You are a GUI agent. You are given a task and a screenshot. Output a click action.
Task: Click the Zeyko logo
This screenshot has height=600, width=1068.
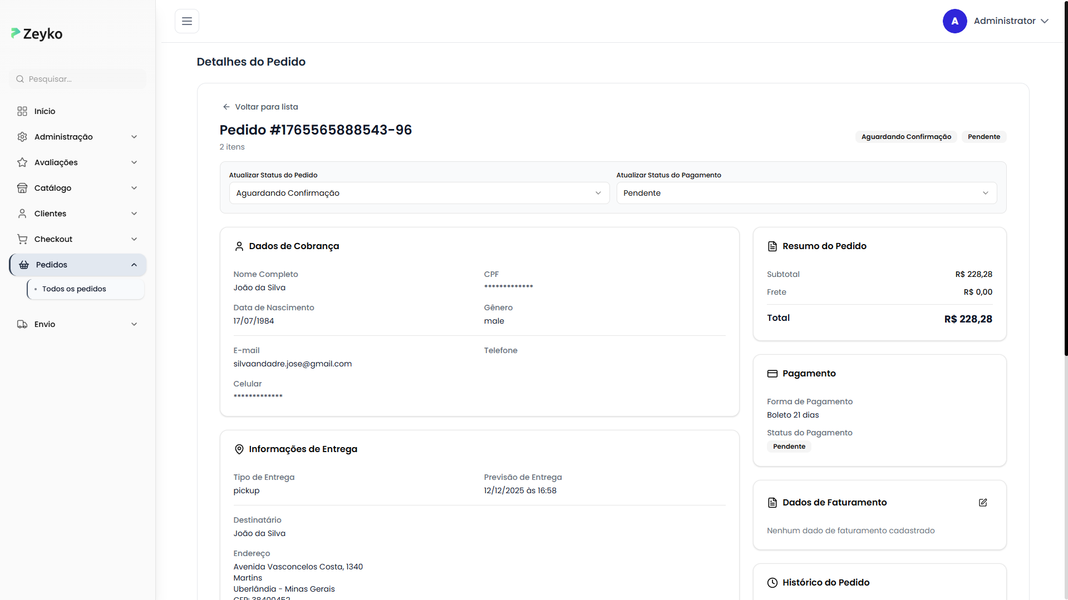[x=37, y=34]
